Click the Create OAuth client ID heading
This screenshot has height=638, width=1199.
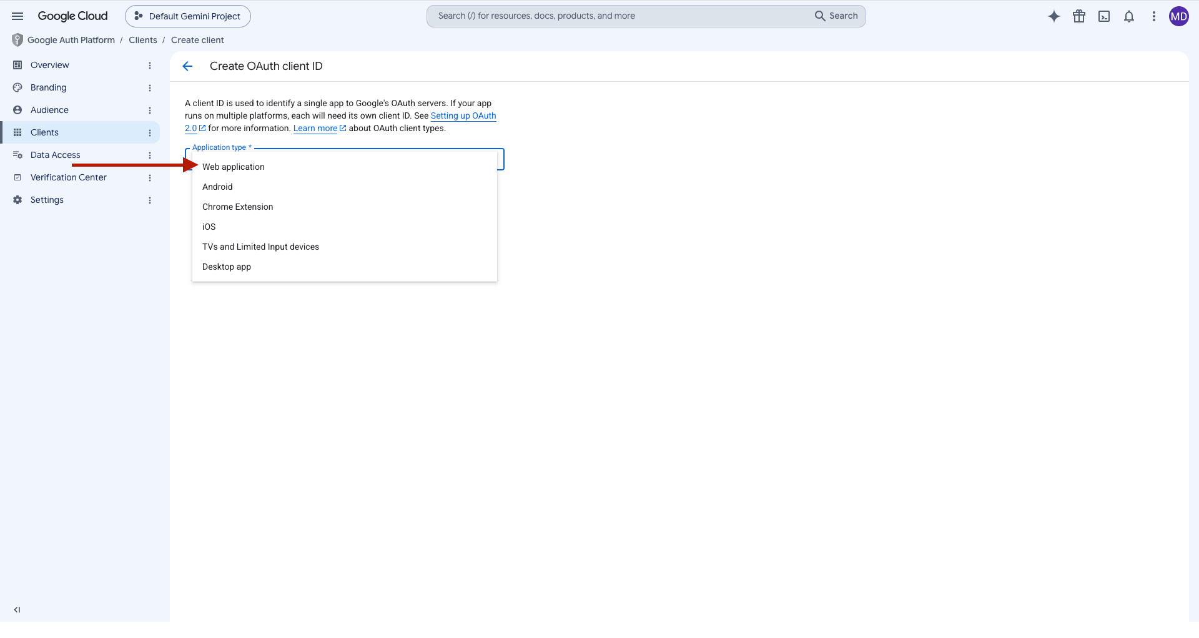266,66
